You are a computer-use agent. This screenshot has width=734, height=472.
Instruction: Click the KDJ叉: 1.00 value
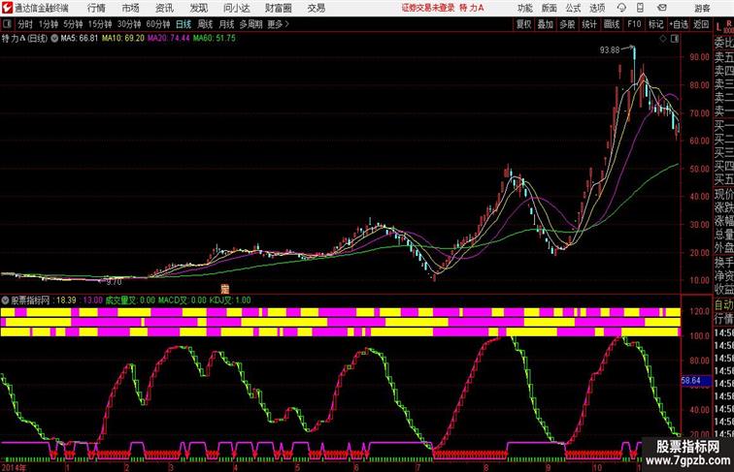pyautogui.click(x=230, y=300)
